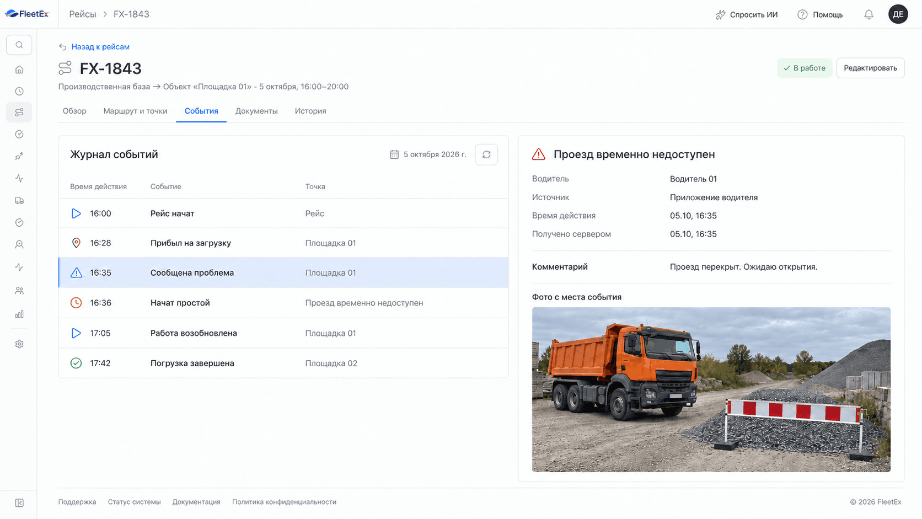Open the clock icon in sidebar
Screen dimensions: 922x519
click(19, 91)
